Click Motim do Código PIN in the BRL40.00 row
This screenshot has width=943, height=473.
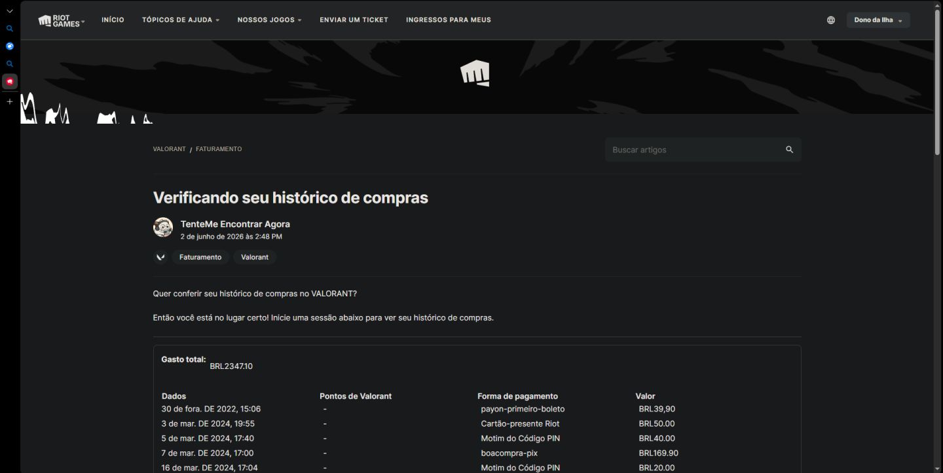point(520,438)
